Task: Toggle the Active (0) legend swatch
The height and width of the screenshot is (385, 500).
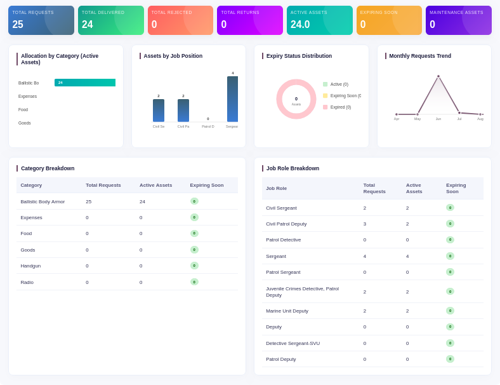Action: tap(326, 84)
